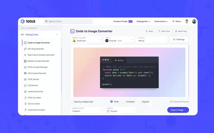
Task: Open React Native Shadow Generator tool
Action: [x=41, y=55]
